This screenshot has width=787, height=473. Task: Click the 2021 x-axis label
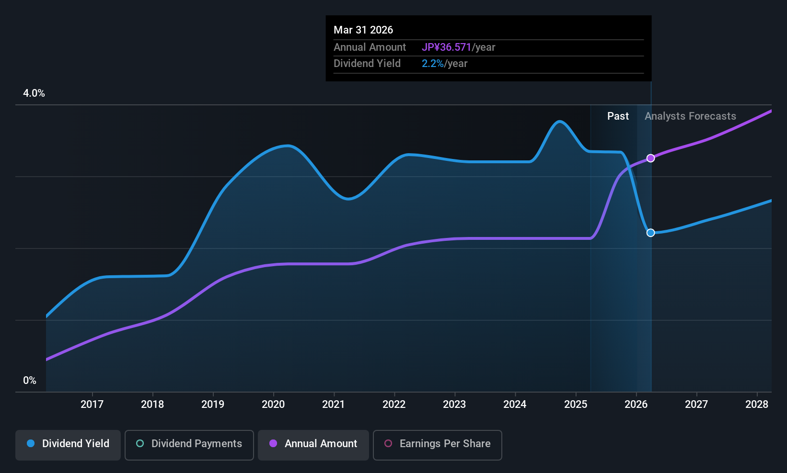[x=334, y=405]
